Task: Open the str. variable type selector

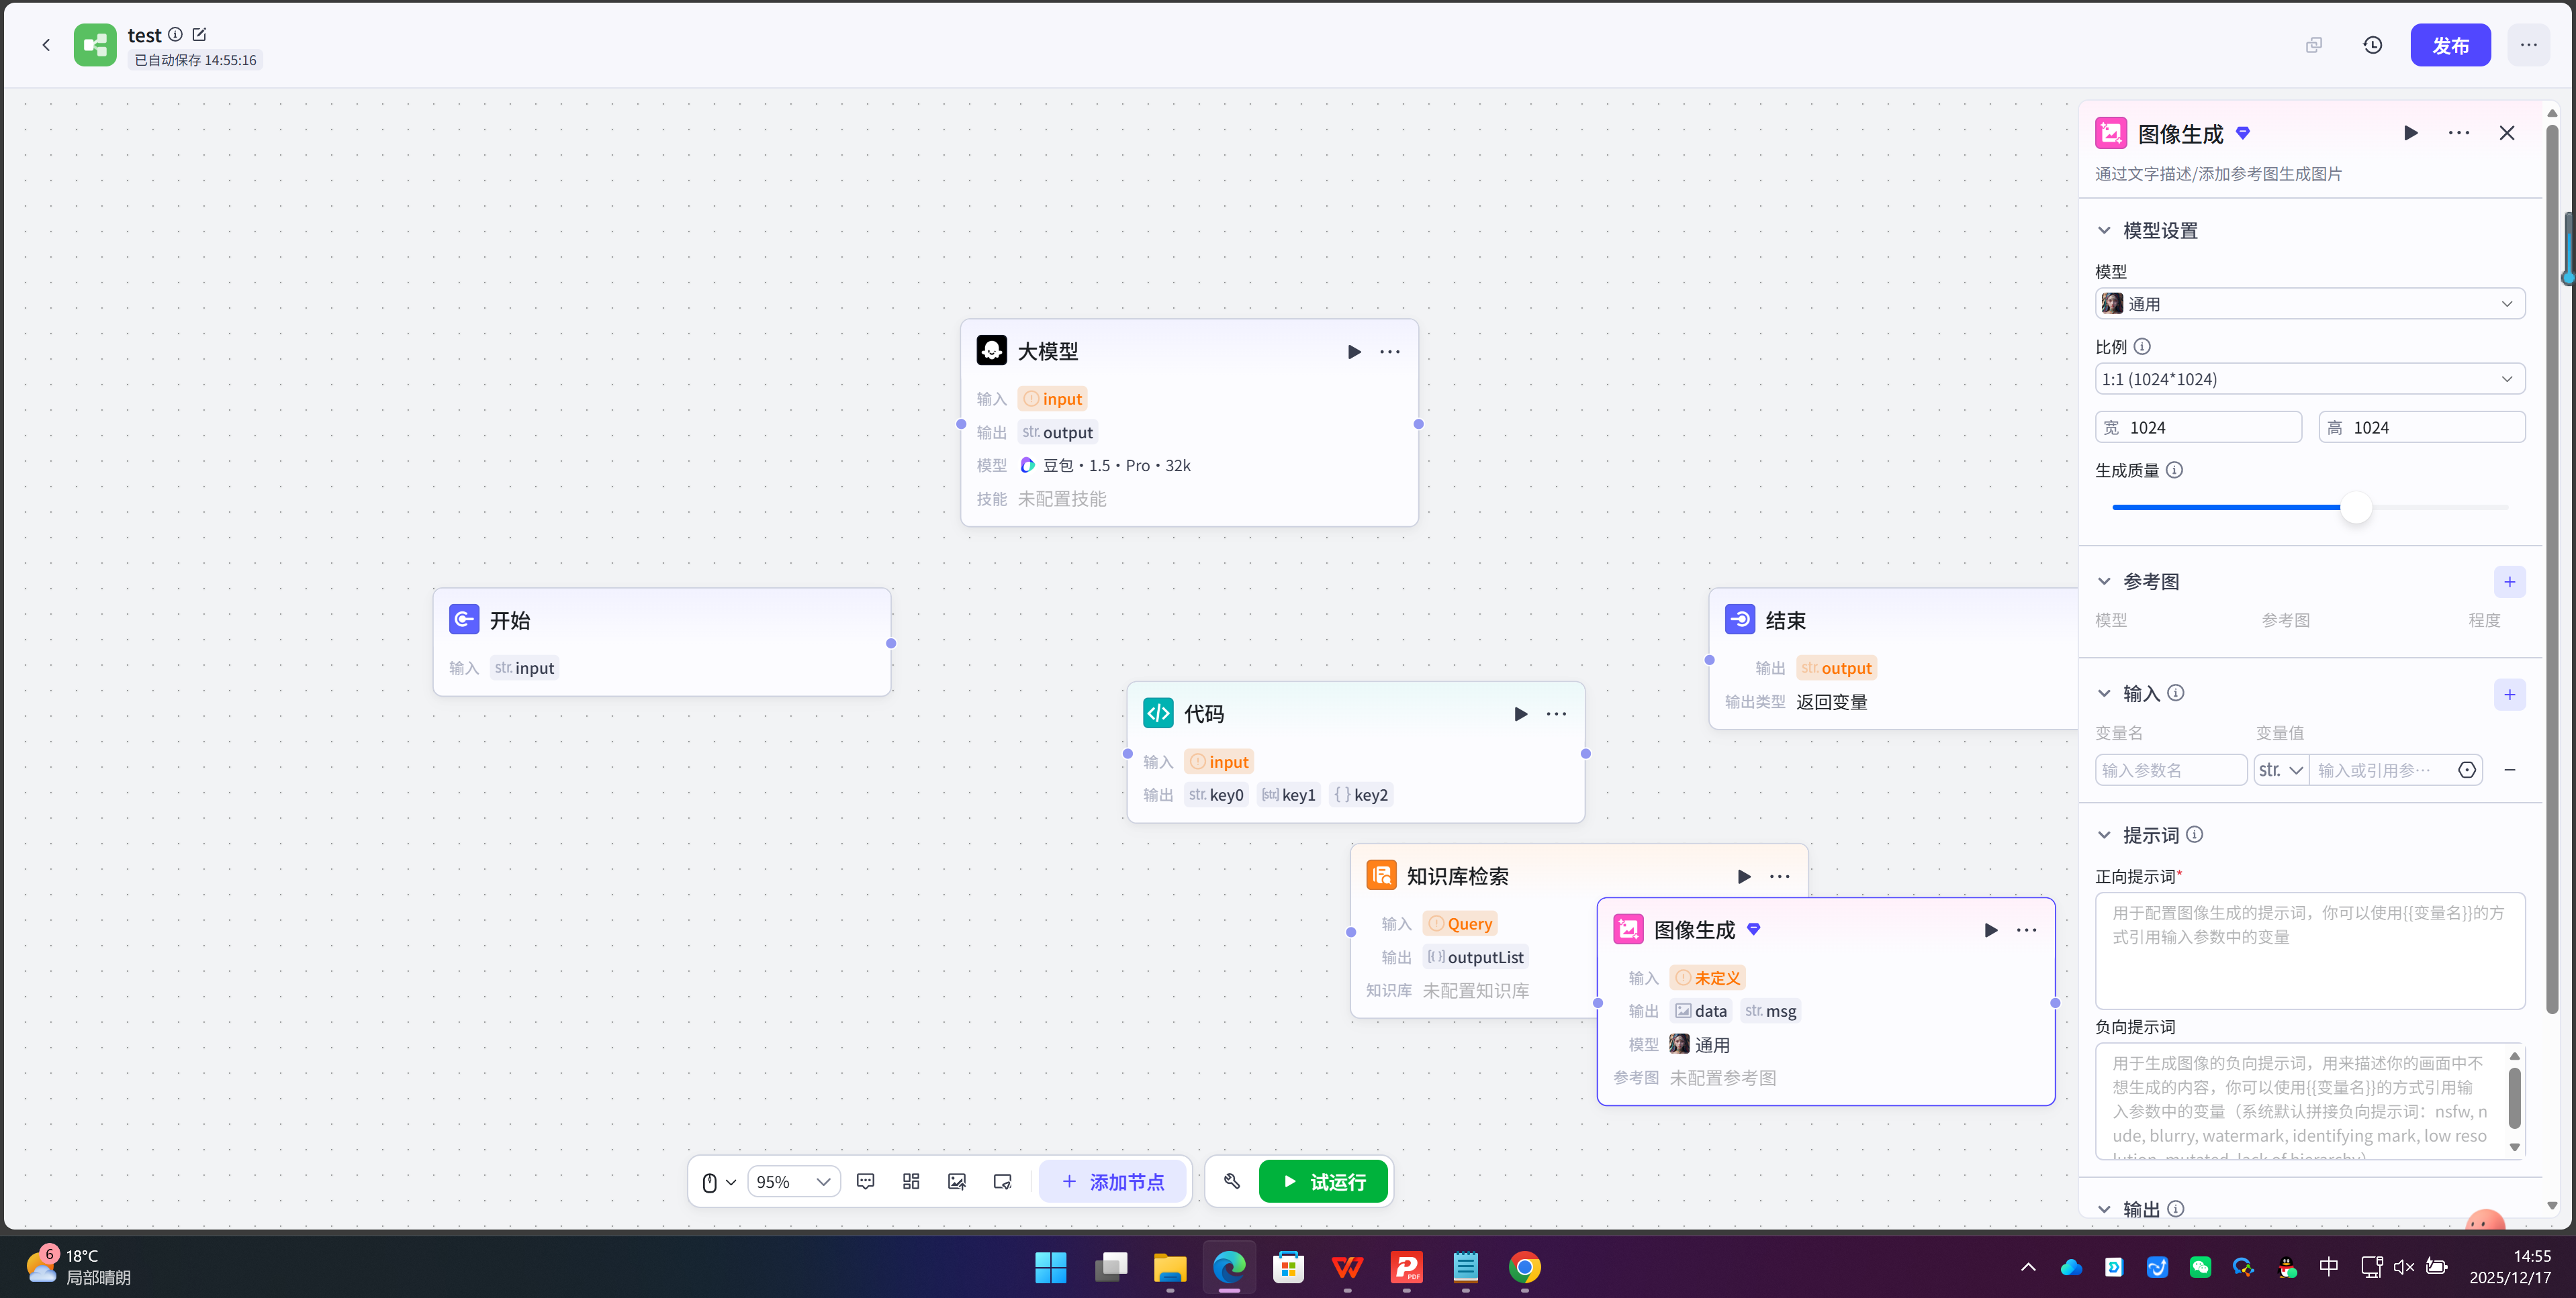Action: coord(2280,769)
